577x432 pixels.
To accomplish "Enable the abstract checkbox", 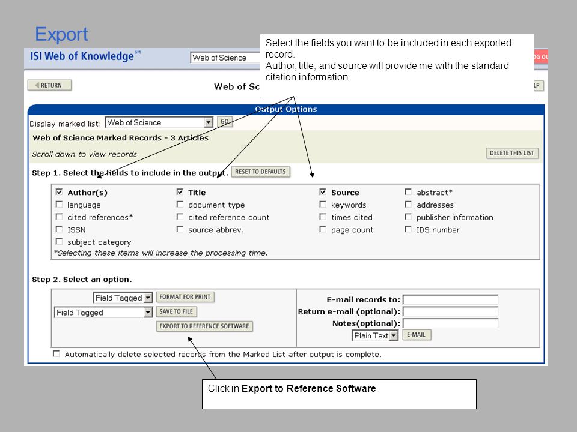I will (x=408, y=192).
